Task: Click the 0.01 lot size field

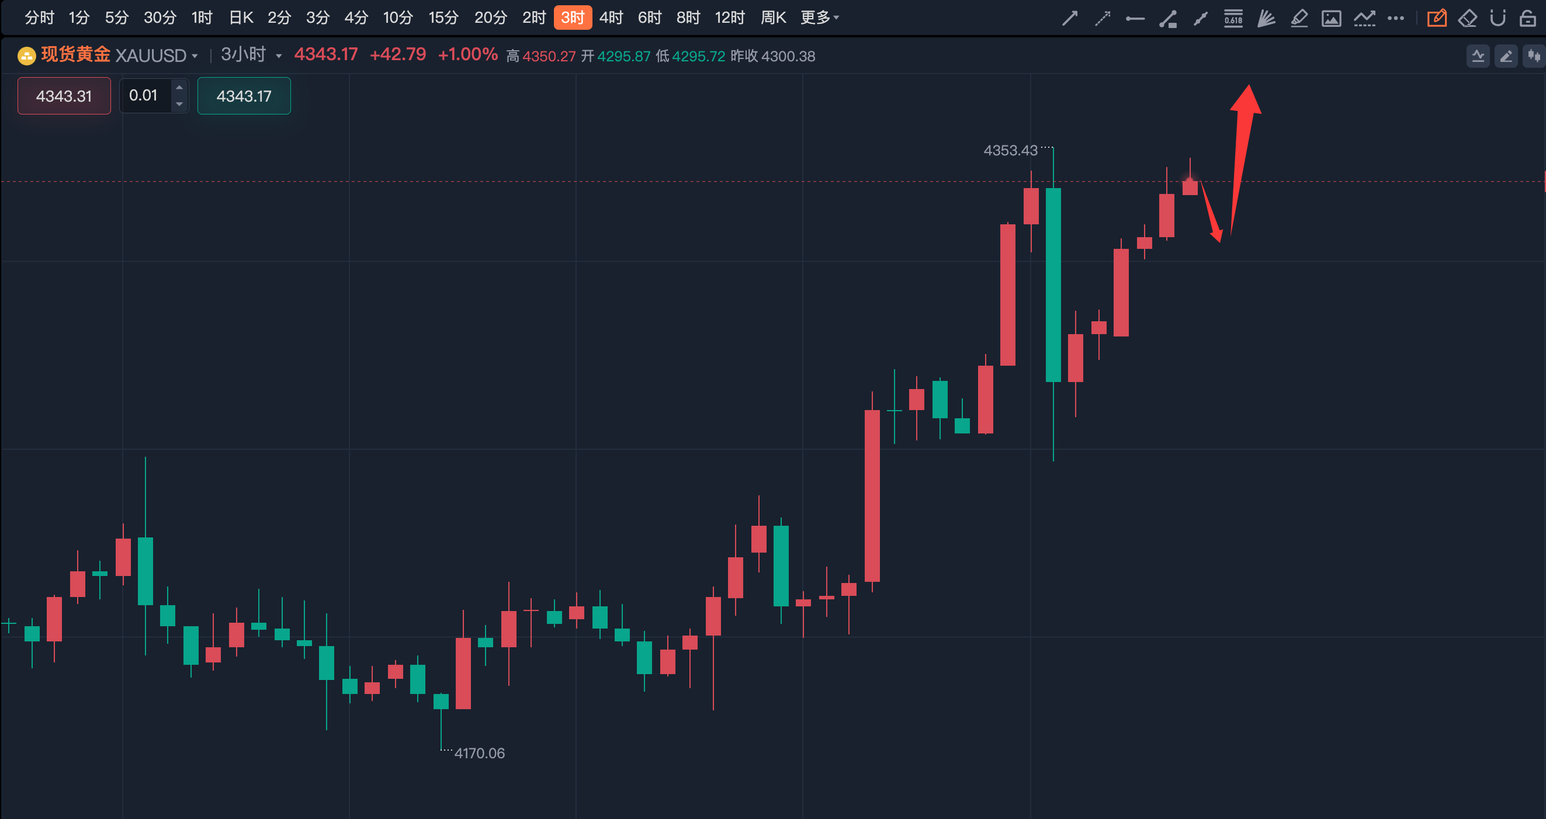Action: [144, 95]
